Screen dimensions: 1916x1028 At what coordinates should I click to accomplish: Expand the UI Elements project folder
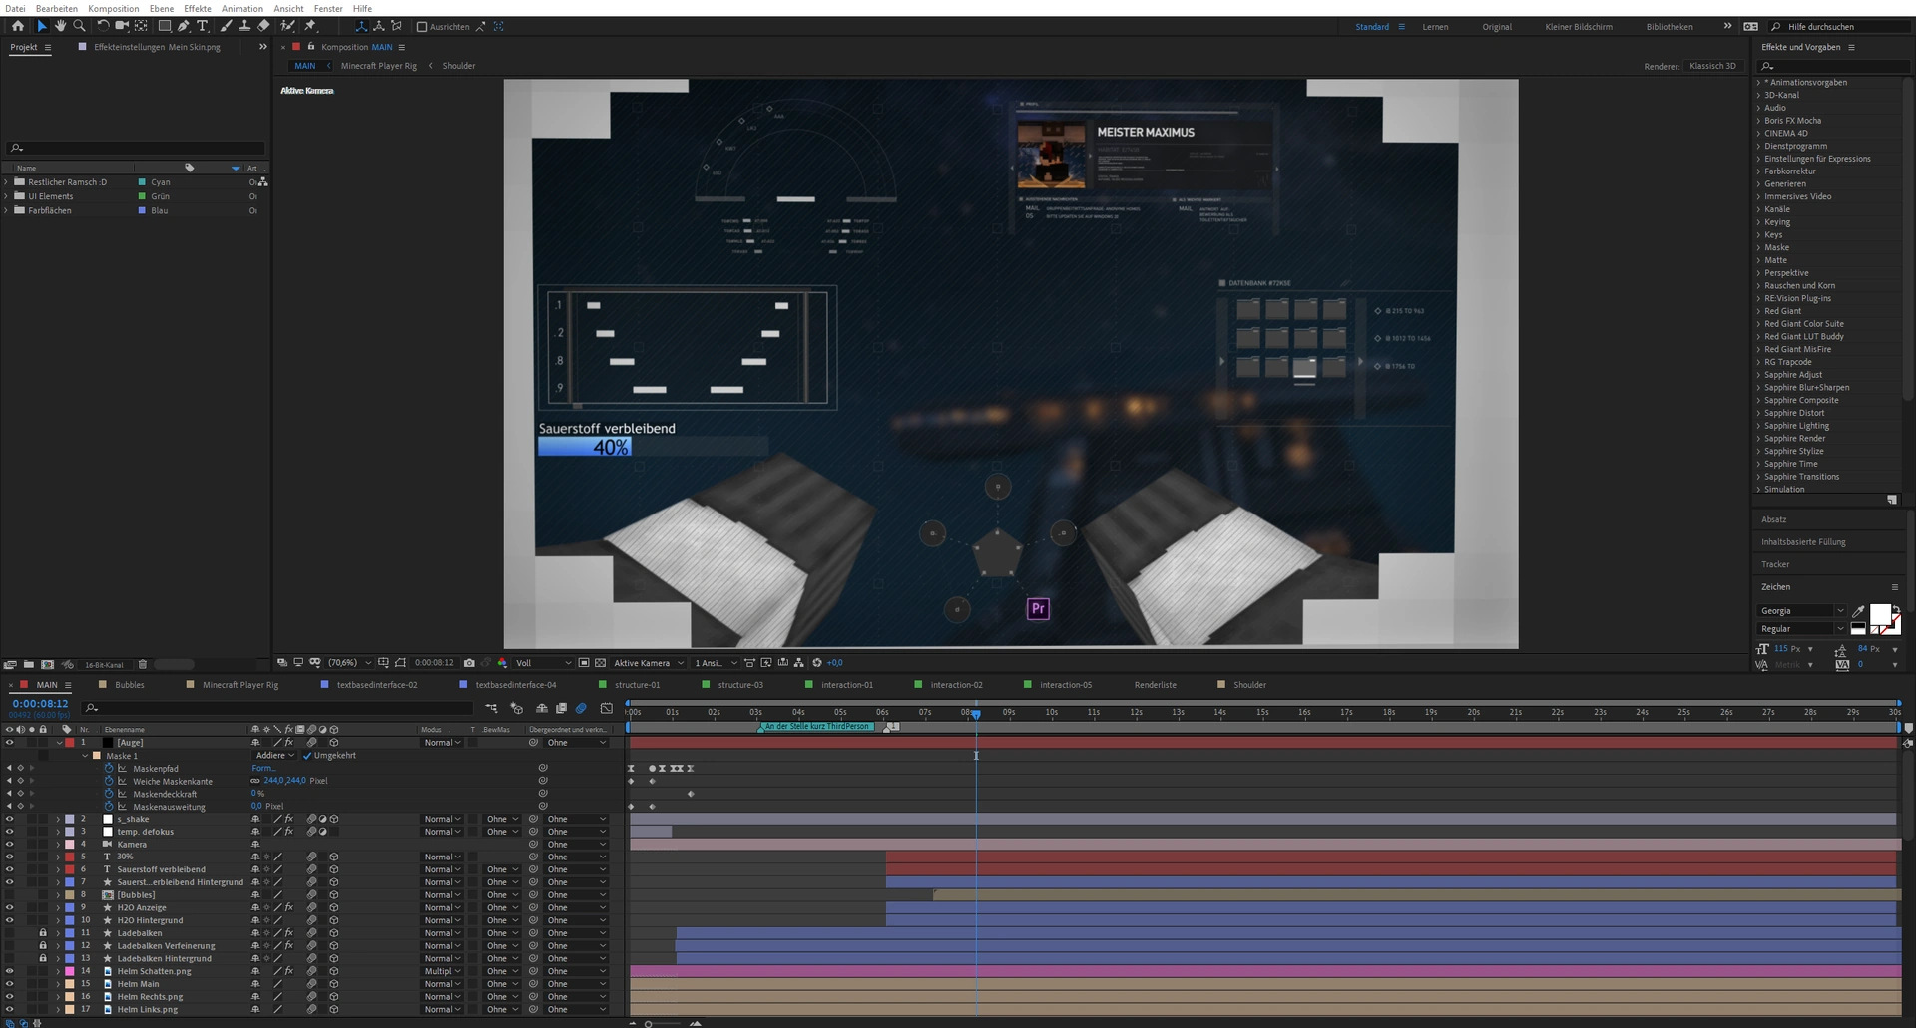7,196
